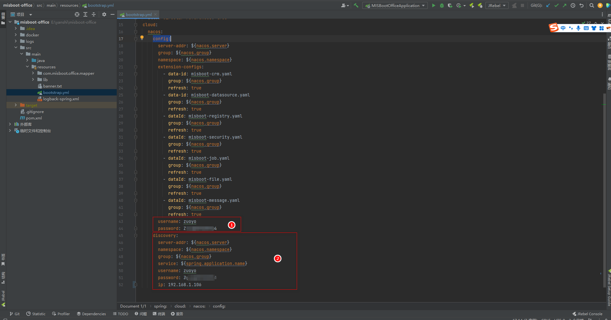This screenshot has height=320, width=611.
Task: Open the user account icon menu
Action: pos(345,5)
